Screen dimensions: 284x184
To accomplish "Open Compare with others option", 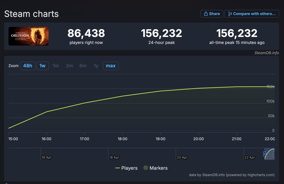I will click(x=252, y=14).
